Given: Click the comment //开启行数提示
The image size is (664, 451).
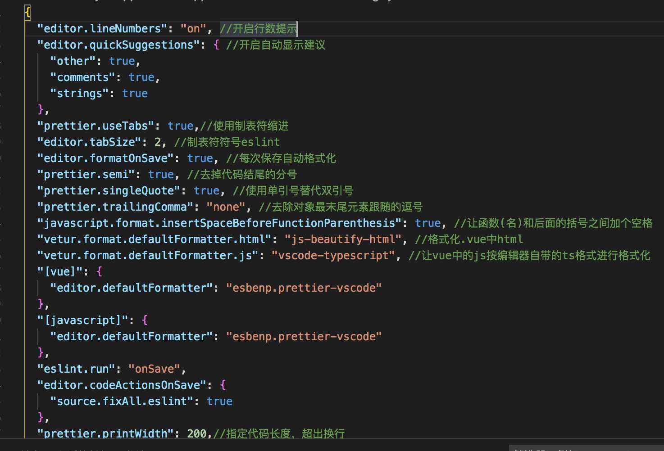Looking at the screenshot, I should [x=259, y=29].
